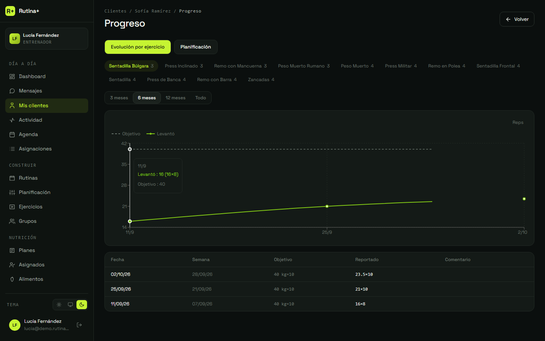Select the Press Militar exercise chip

coord(401,66)
